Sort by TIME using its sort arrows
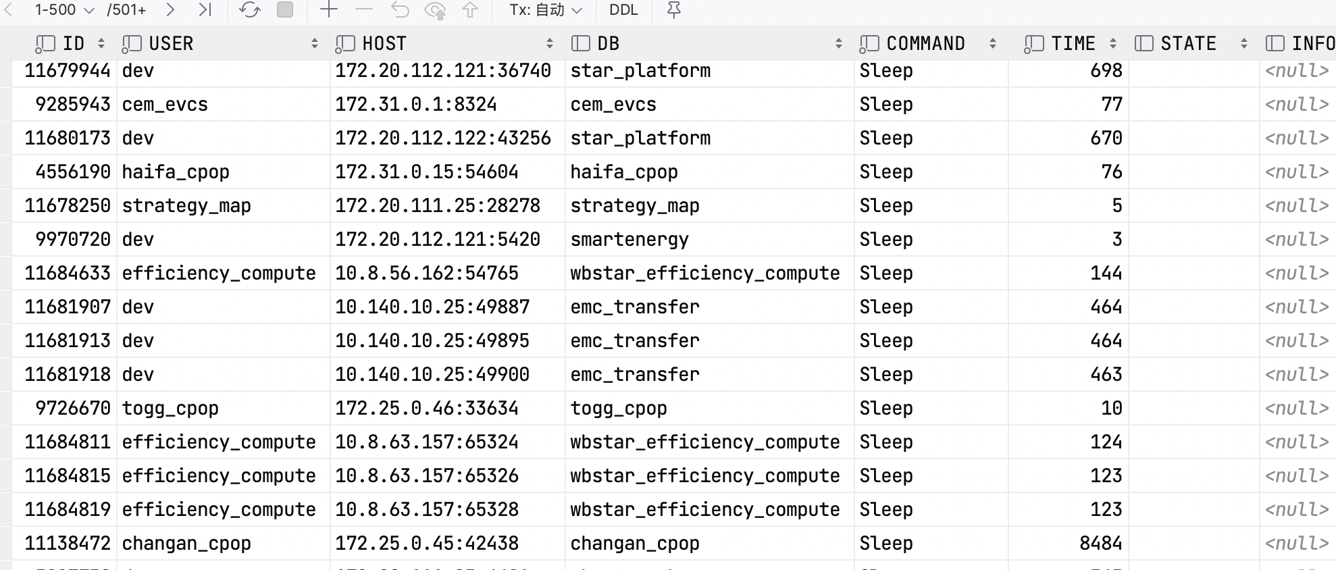The image size is (1336, 570). coord(1113,43)
